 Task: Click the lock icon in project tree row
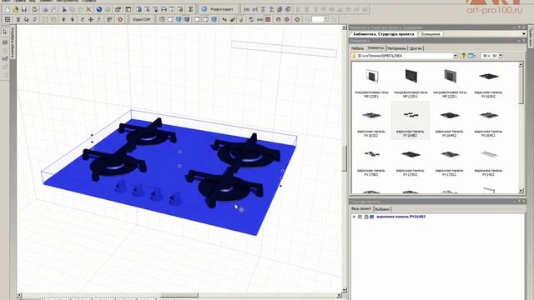366,217
